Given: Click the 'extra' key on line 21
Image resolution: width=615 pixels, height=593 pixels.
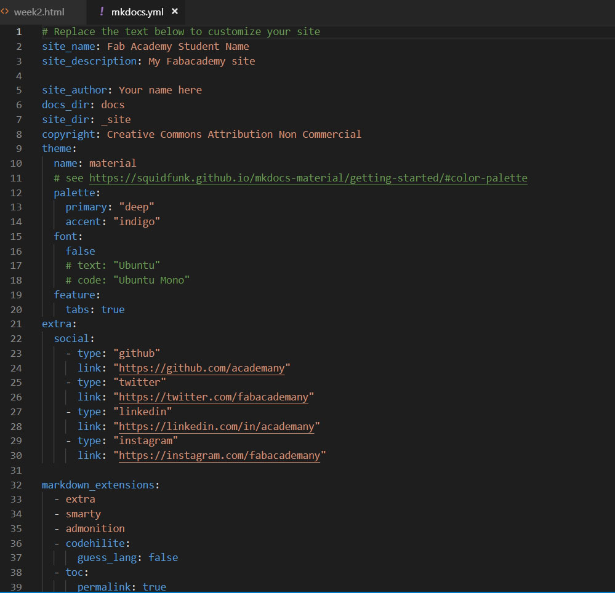Looking at the screenshot, I should pos(57,324).
